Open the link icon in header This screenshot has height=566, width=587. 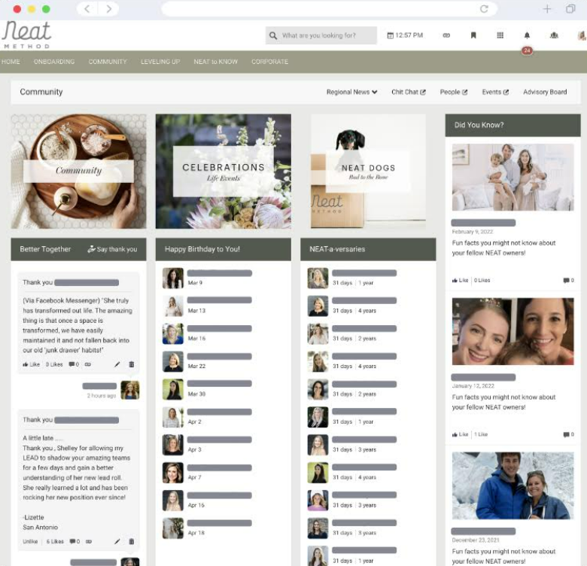[446, 35]
